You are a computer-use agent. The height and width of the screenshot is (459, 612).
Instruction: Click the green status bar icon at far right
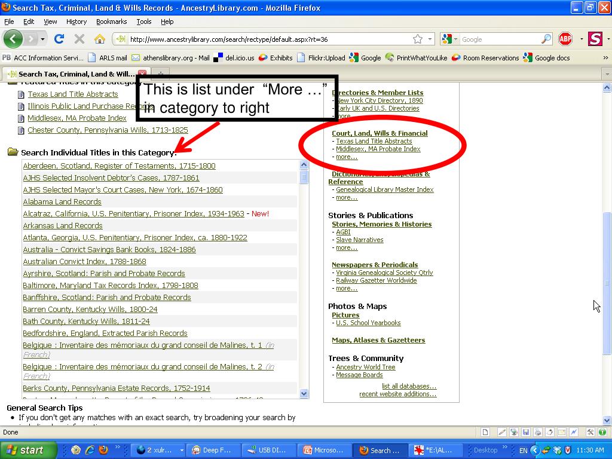602,432
